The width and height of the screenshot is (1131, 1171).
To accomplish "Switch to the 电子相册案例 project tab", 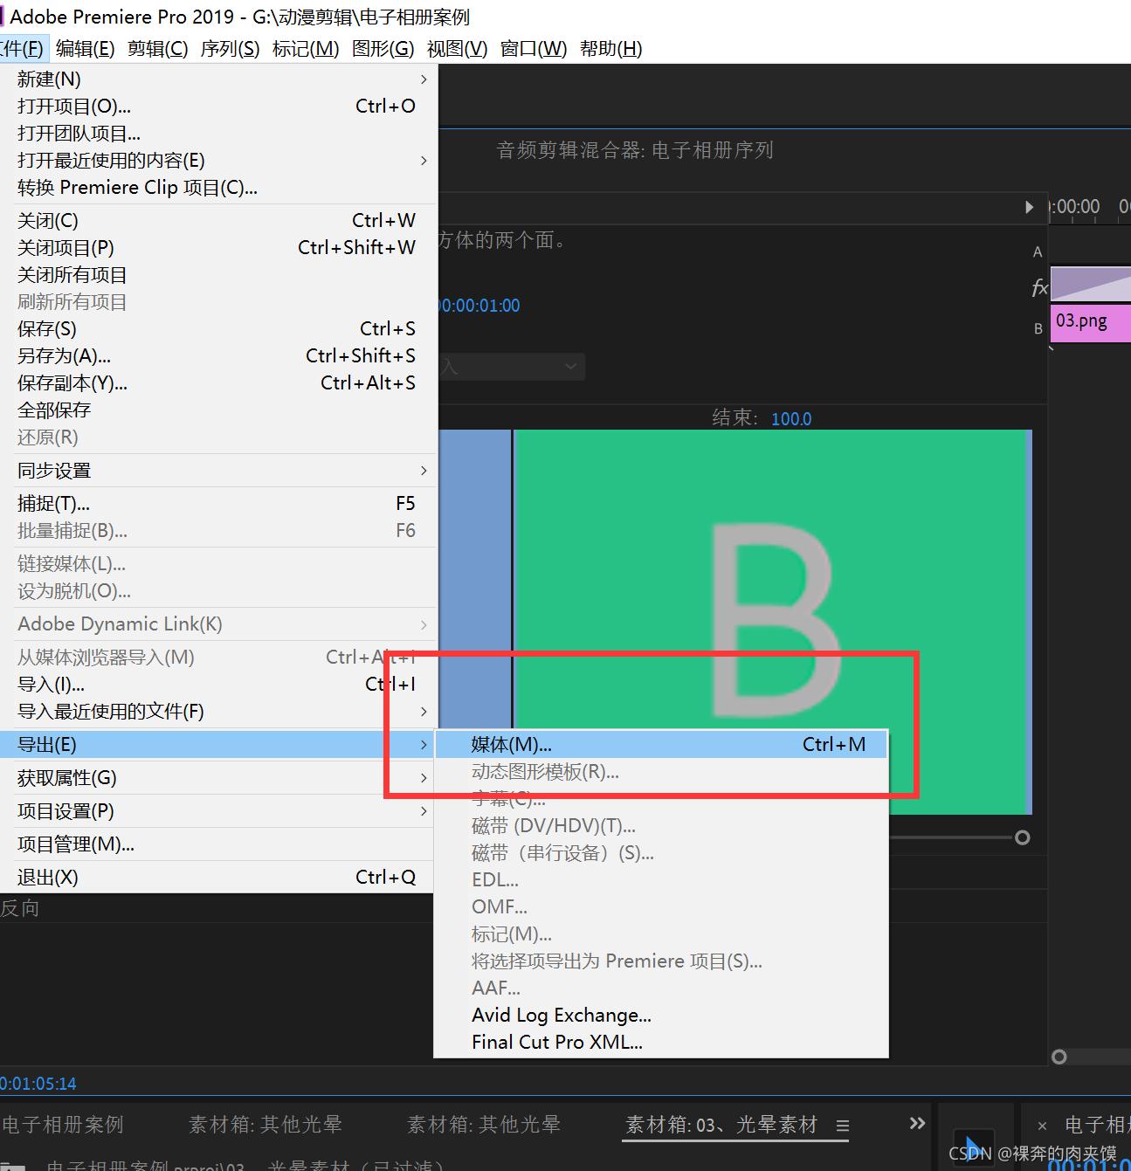I will coord(63,1125).
